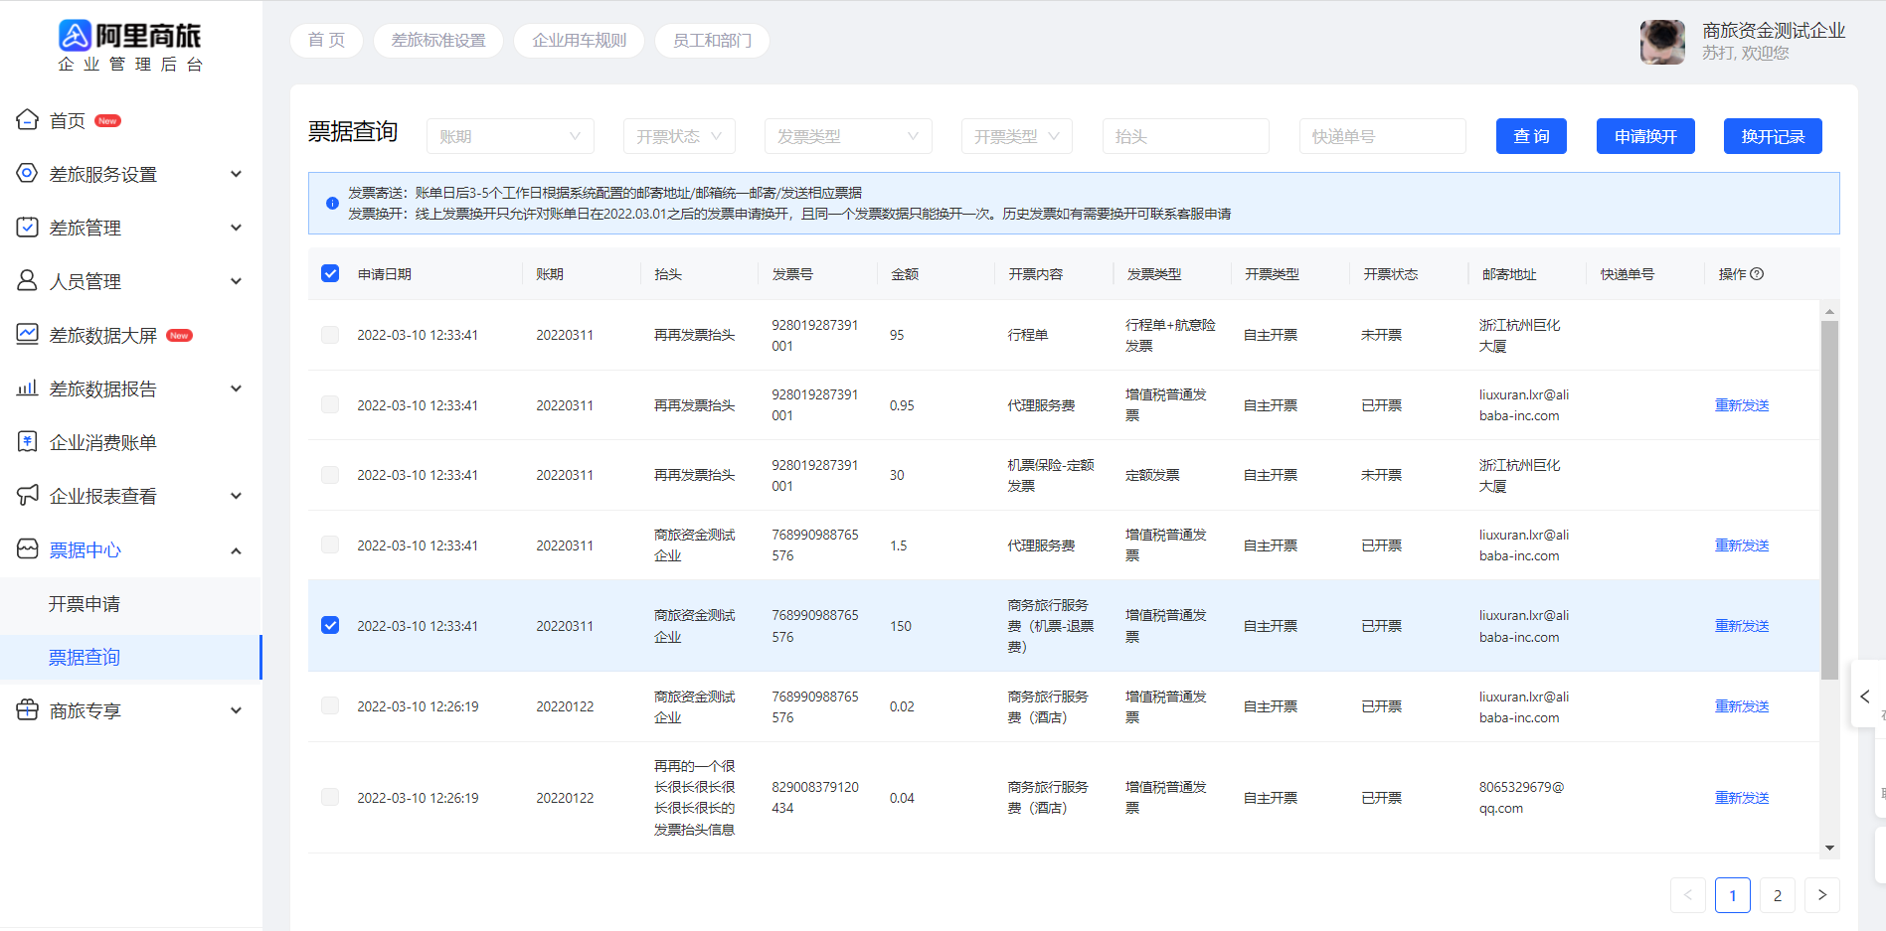Click the next page arrow in pagination

[1822, 895]
